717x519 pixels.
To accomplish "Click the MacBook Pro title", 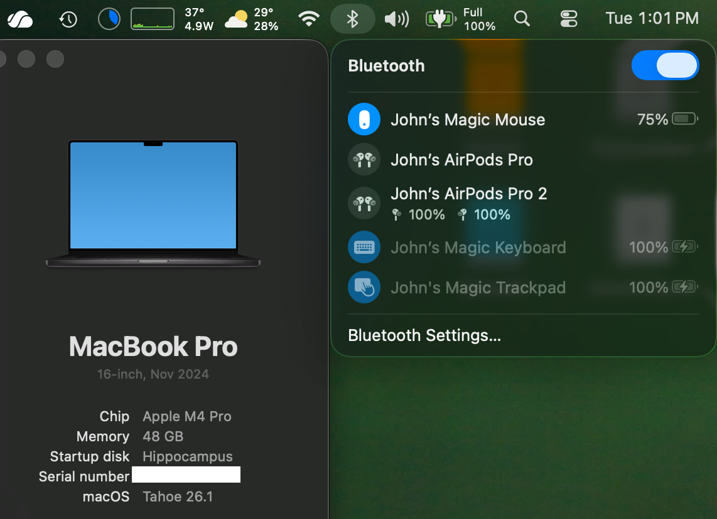I will (153, 347).
